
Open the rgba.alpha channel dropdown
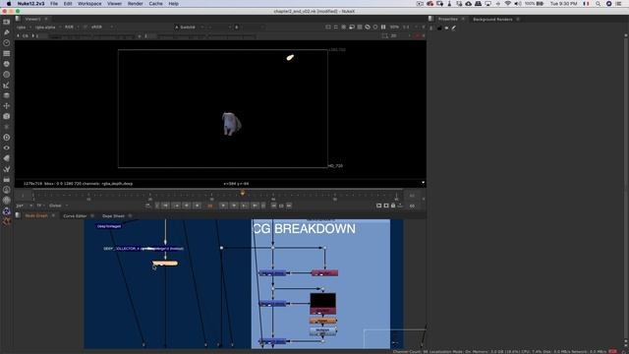tap(48, 28)
